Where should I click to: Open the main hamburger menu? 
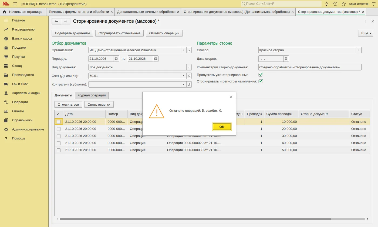[x=15, y=4]
